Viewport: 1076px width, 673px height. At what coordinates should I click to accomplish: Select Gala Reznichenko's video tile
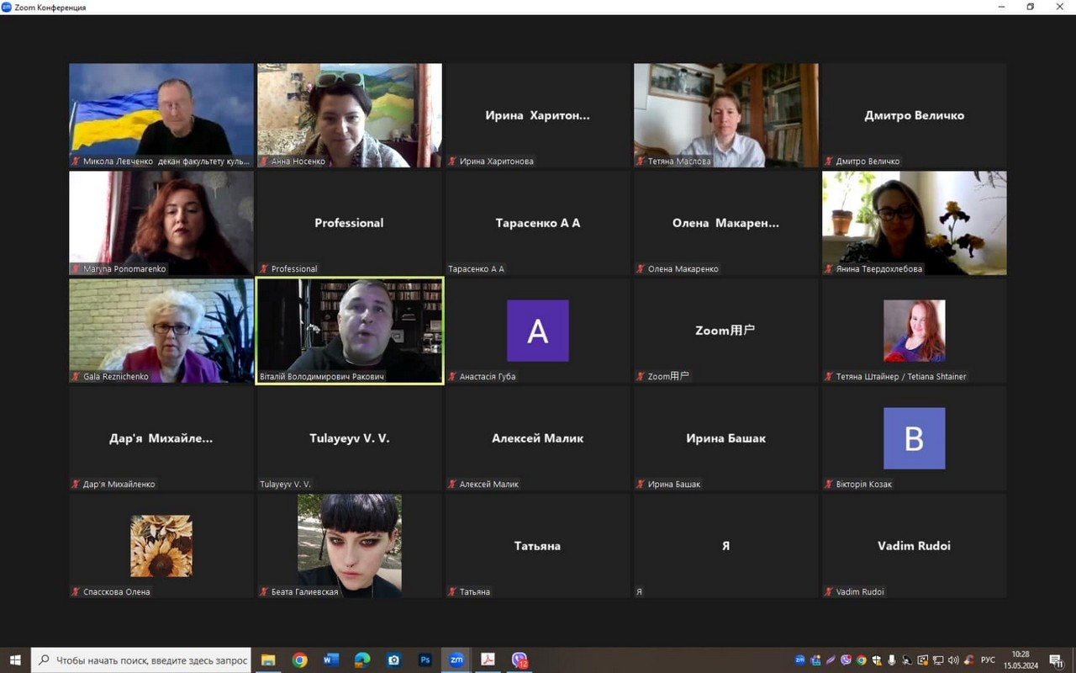click(x=161, y=331)
